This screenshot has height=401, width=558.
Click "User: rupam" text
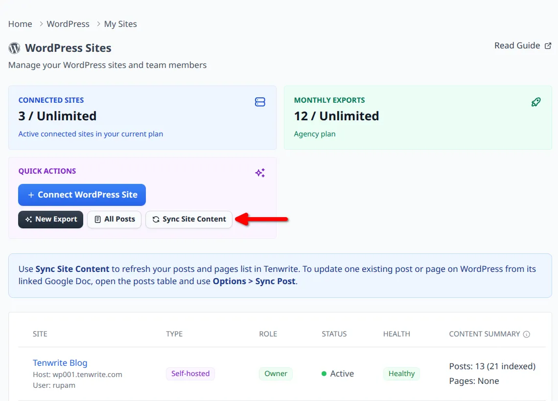tap(54, 385)
